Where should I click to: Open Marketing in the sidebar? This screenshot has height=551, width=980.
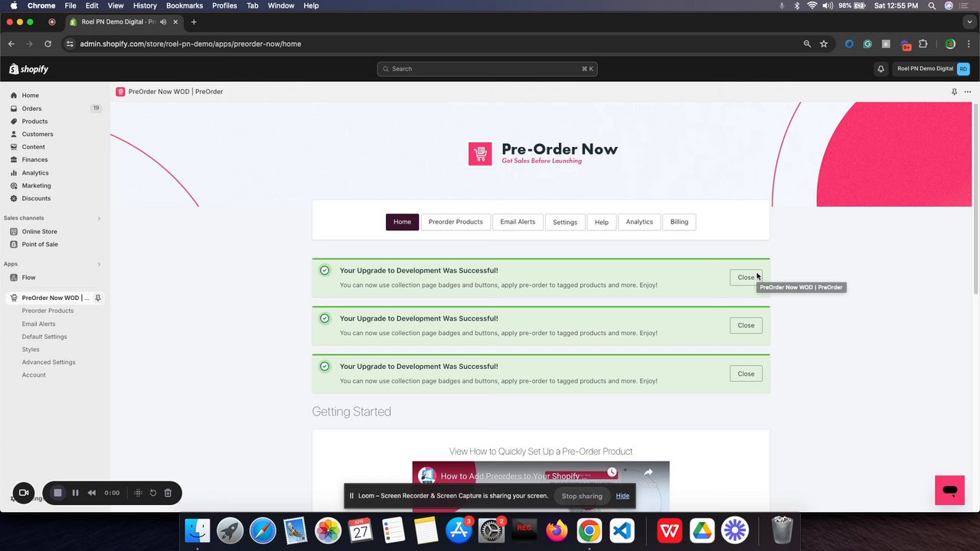36,186
